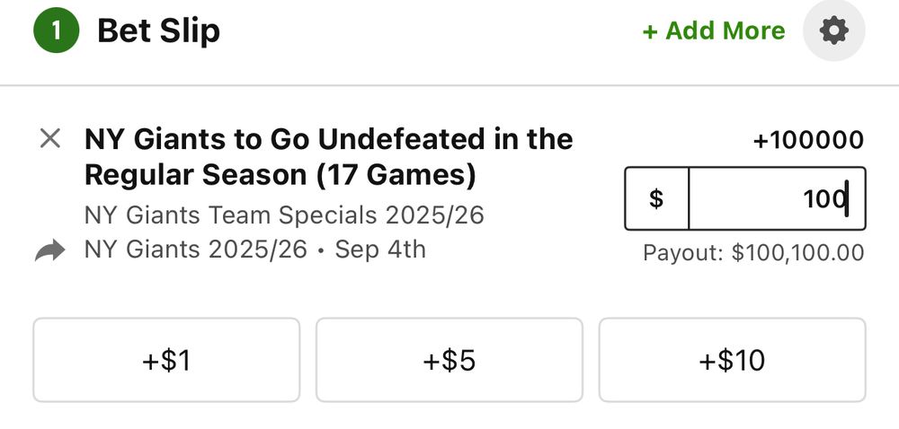Open bet slip settings gear

(833, 31)
